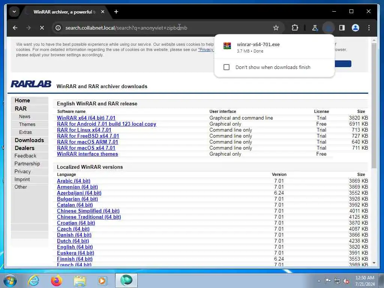Image resolution: width=384 pixels, height=288 pixels.
Task: Open the RAR menu item
Action: click(21, 108)
